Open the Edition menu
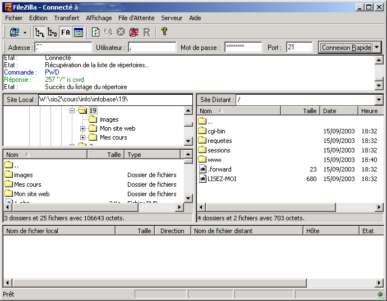387x301 pixels. click(x=38, y=18)
